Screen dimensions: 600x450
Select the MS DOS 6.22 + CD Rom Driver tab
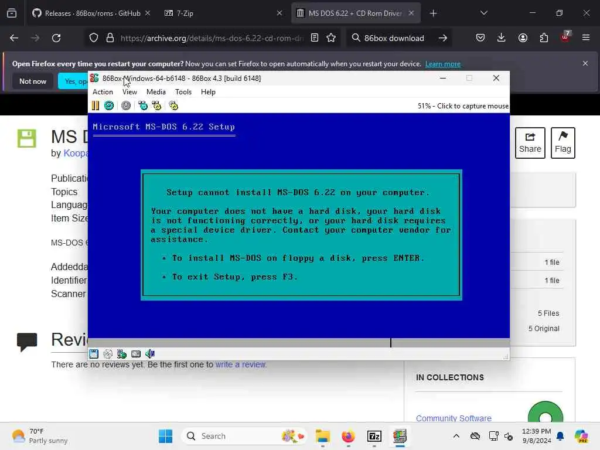[x=356, y=13]
